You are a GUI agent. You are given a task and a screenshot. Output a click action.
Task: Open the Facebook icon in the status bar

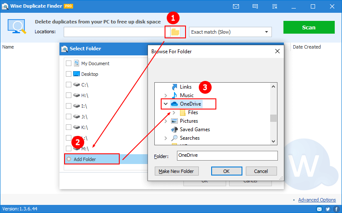pos(336,209)
